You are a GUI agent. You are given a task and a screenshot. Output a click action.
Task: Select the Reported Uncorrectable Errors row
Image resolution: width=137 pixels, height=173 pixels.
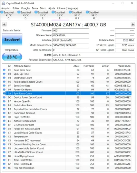pyautogui.click(x=67, y=109)
